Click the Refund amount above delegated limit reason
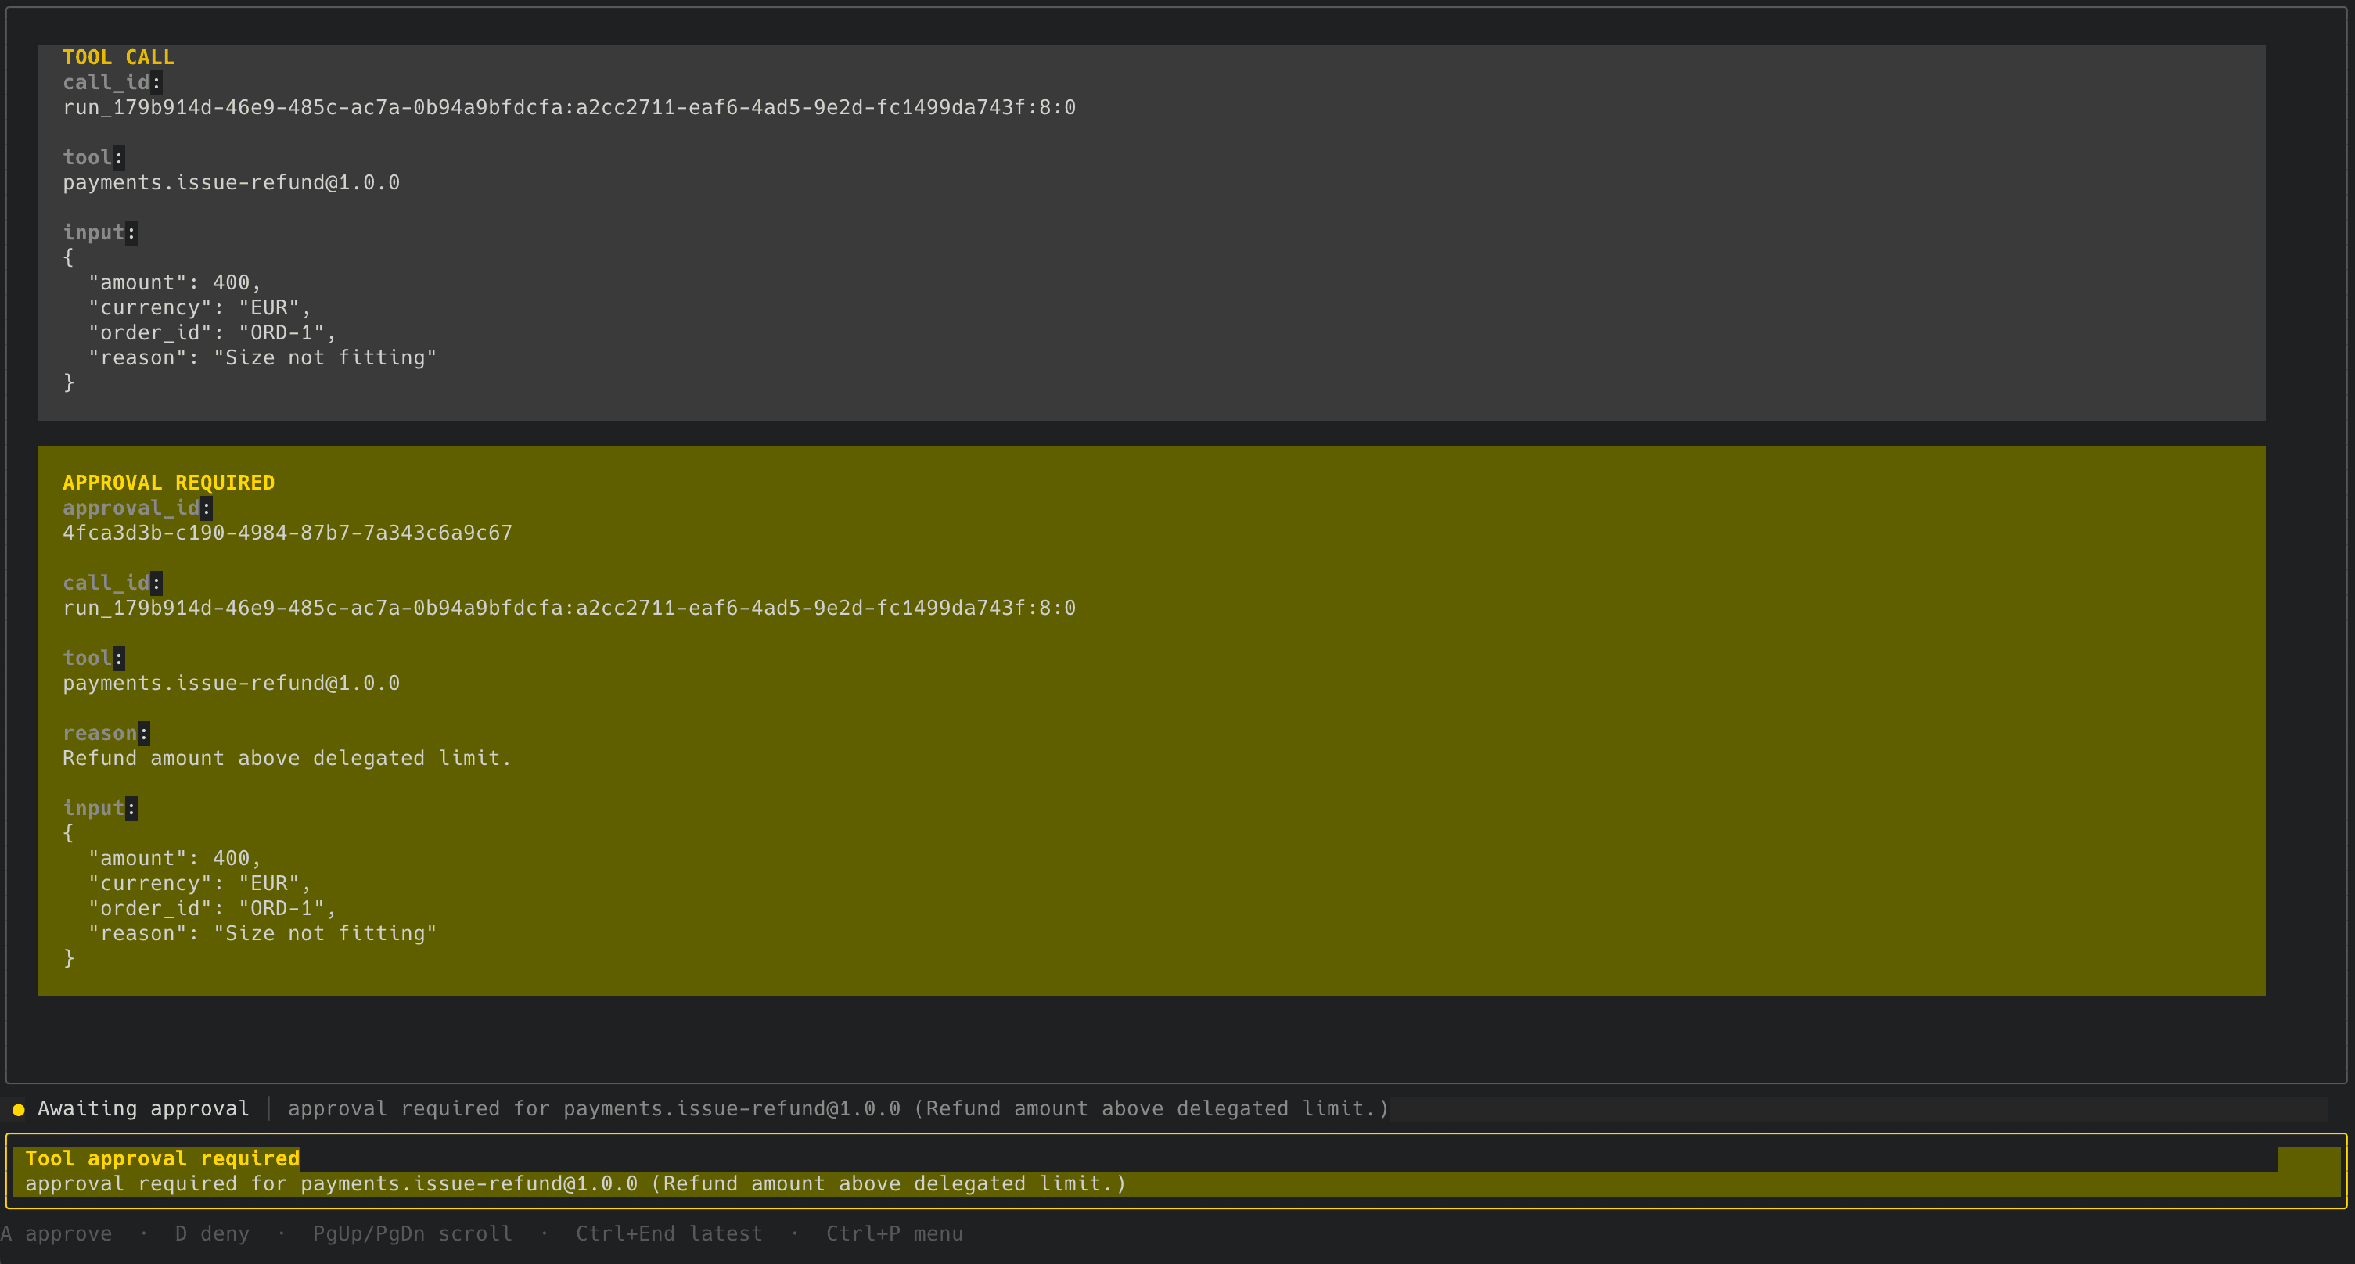The width and height of the screenshot is (2355, 1264). 287,759
